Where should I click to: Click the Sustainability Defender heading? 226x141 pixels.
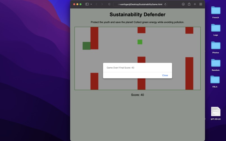(137, 14)
